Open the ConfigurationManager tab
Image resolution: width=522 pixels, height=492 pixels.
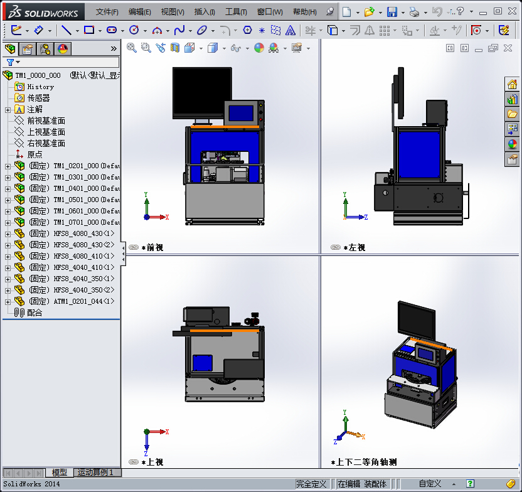[45, 49]
